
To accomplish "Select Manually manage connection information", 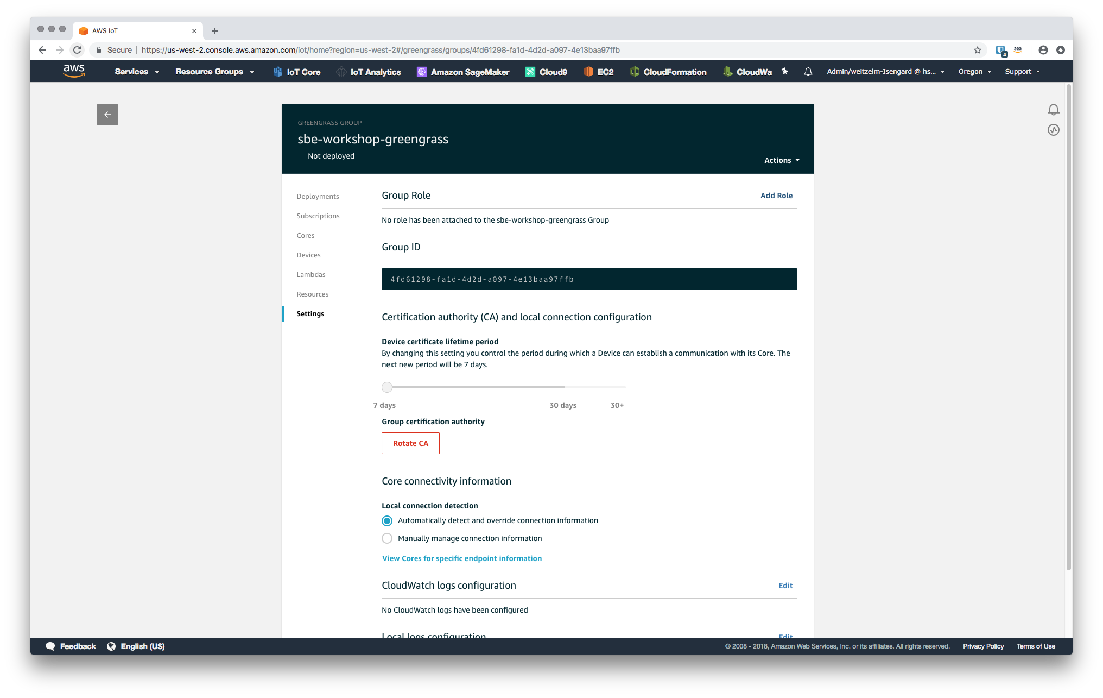I will coord(387,539).
